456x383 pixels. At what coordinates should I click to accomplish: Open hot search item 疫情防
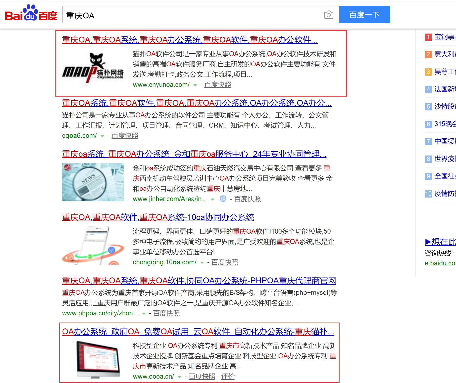point(445,194)
